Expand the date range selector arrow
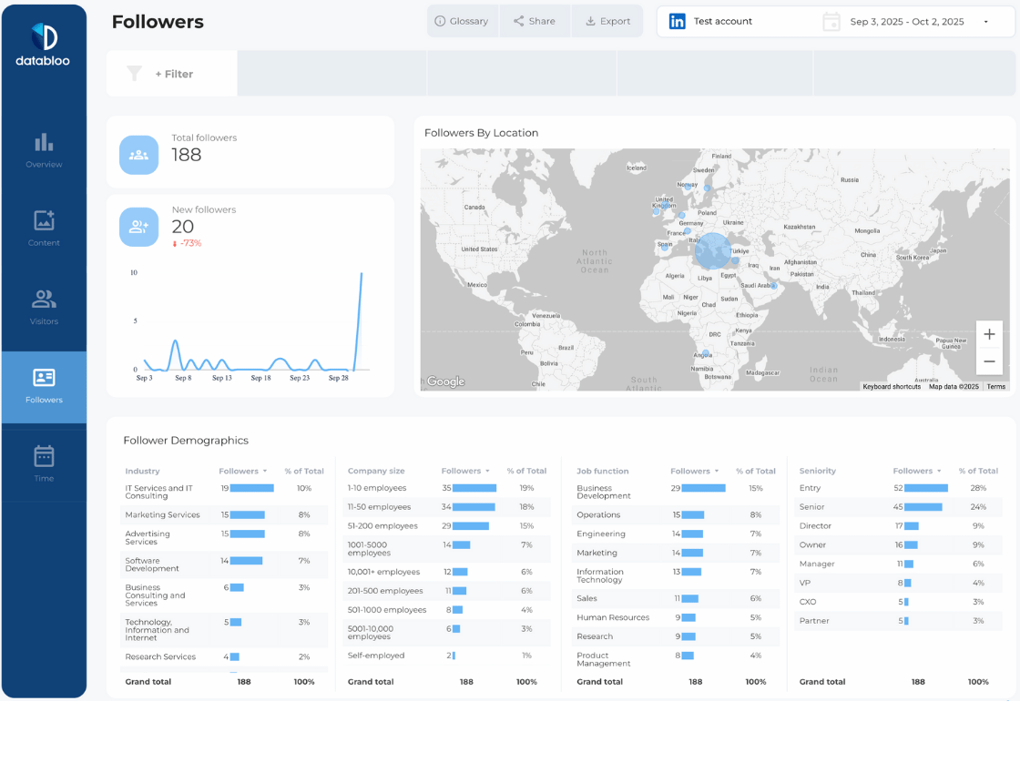This screenshot has width=1020, height=783. click(x=985, y=21)
